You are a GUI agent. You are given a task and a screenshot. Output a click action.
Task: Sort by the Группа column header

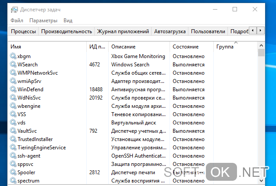(x=235, y=47)
